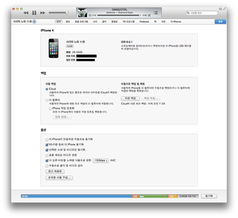
Task: Click the iPhone 4 device image
Action: coord(53,48)
